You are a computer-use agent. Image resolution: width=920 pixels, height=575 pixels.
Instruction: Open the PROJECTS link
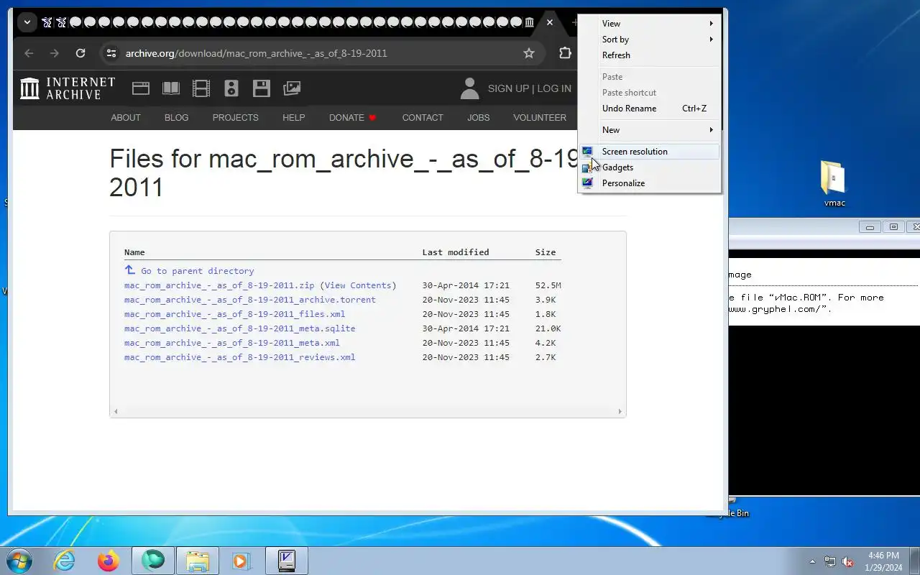click(x=235, y=117)
